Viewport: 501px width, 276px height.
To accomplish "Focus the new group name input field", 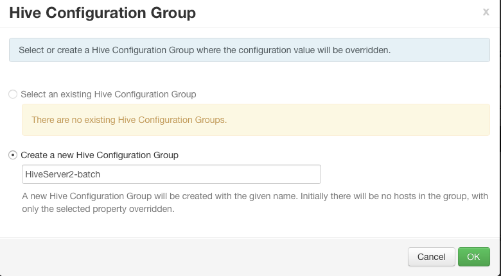I will point(171,174).
